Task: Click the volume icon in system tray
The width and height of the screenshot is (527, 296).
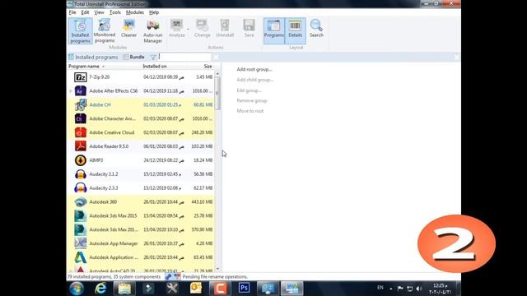Action: 418,289
